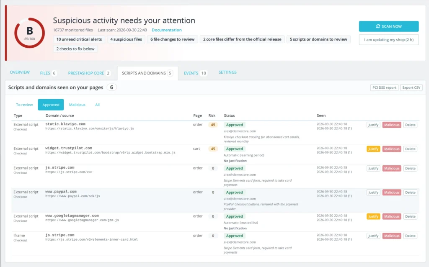Switch to the FILES tab
Screen dimensions: 429x267
pyautogui.click(x=48, y=73)
